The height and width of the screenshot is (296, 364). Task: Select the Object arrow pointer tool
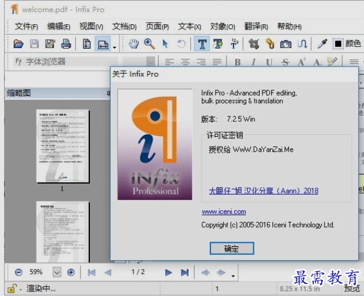(165, 43)
